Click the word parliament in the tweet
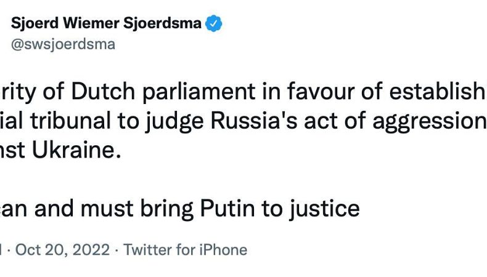Viewport: 487px width, 277px height. point(198,93)
